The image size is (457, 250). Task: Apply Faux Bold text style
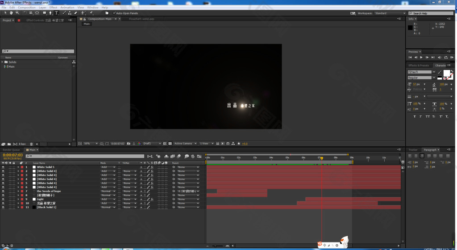415,116
